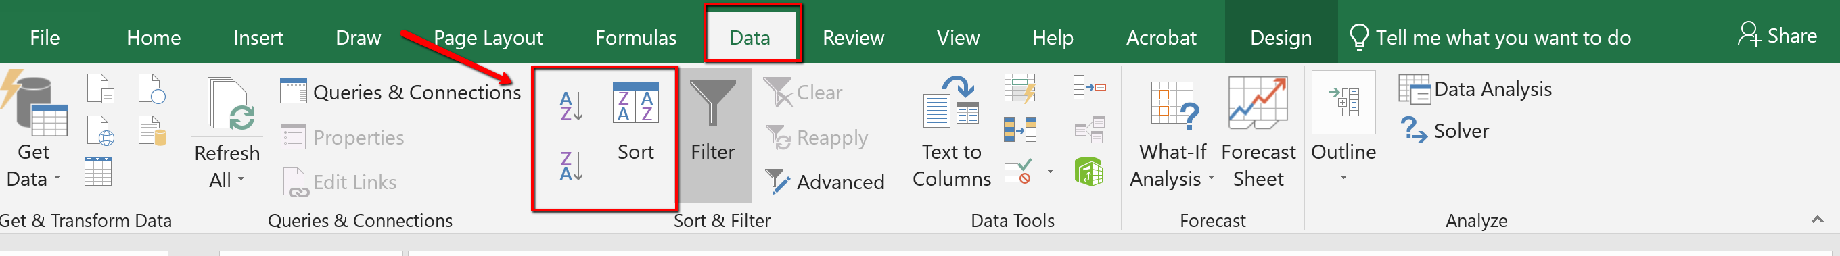
Task: Click Text to Columns
Action: pos(951,132)
